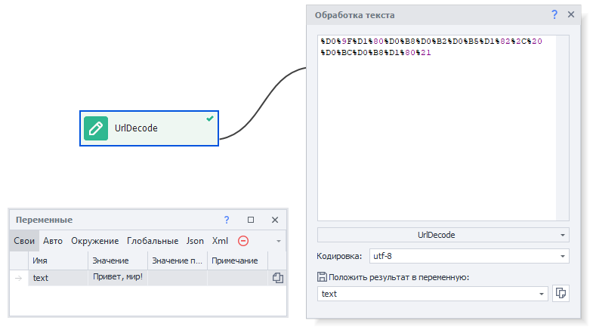Select the Окружение tab
This screenshot has width=593, height=333.
(x=95, y=241)
